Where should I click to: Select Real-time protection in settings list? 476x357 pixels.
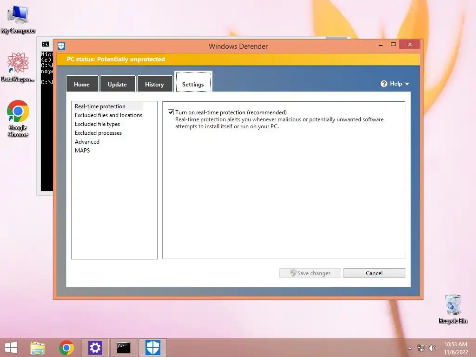point(100,106)
